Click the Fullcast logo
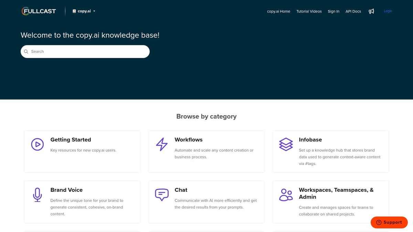The width and height of the screenshot is (413, 232). (x=39, y=11)
